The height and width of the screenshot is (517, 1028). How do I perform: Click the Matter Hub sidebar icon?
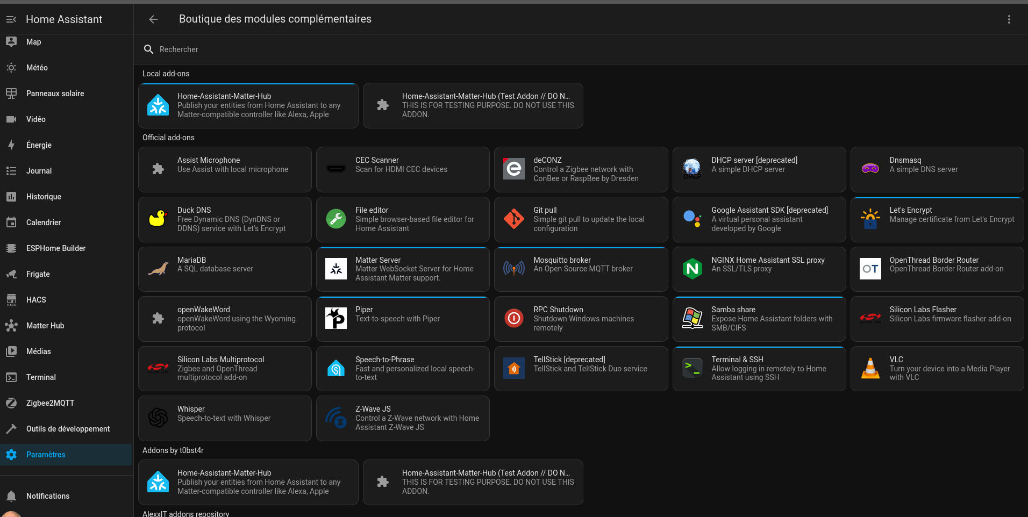(x=11, y=326)
